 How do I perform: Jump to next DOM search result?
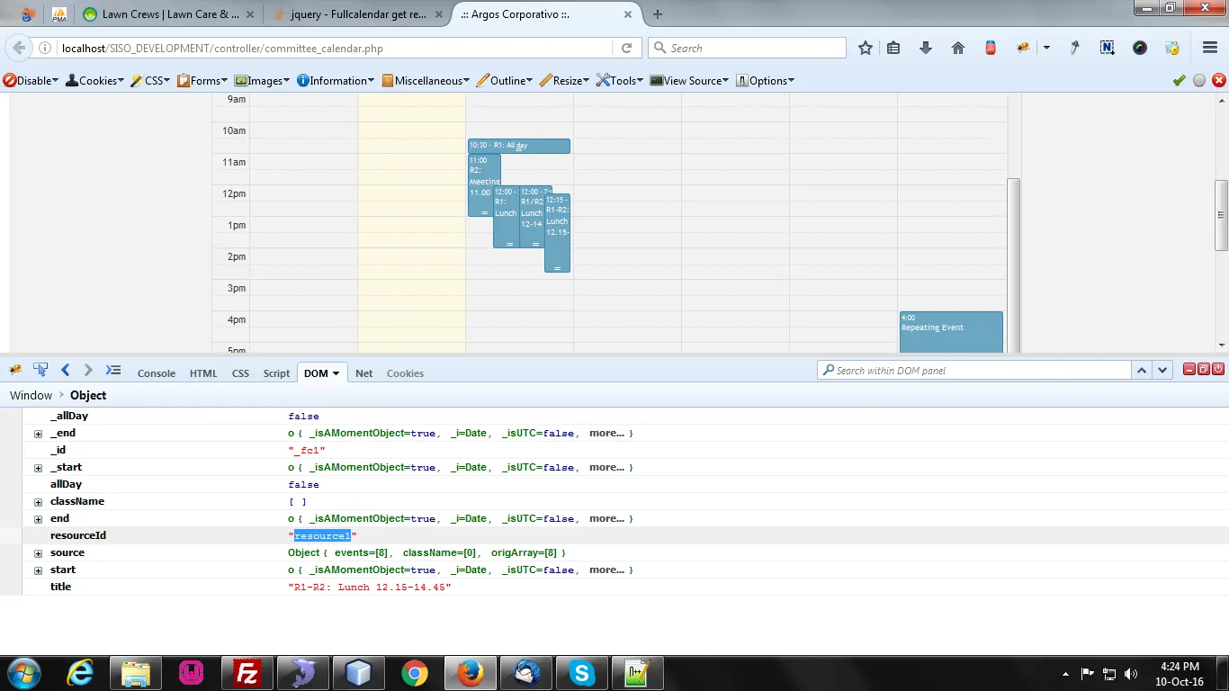click(1162, 370)
